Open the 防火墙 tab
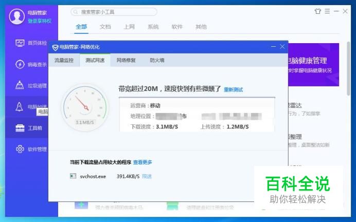The image size is (356, 222). 157,60
